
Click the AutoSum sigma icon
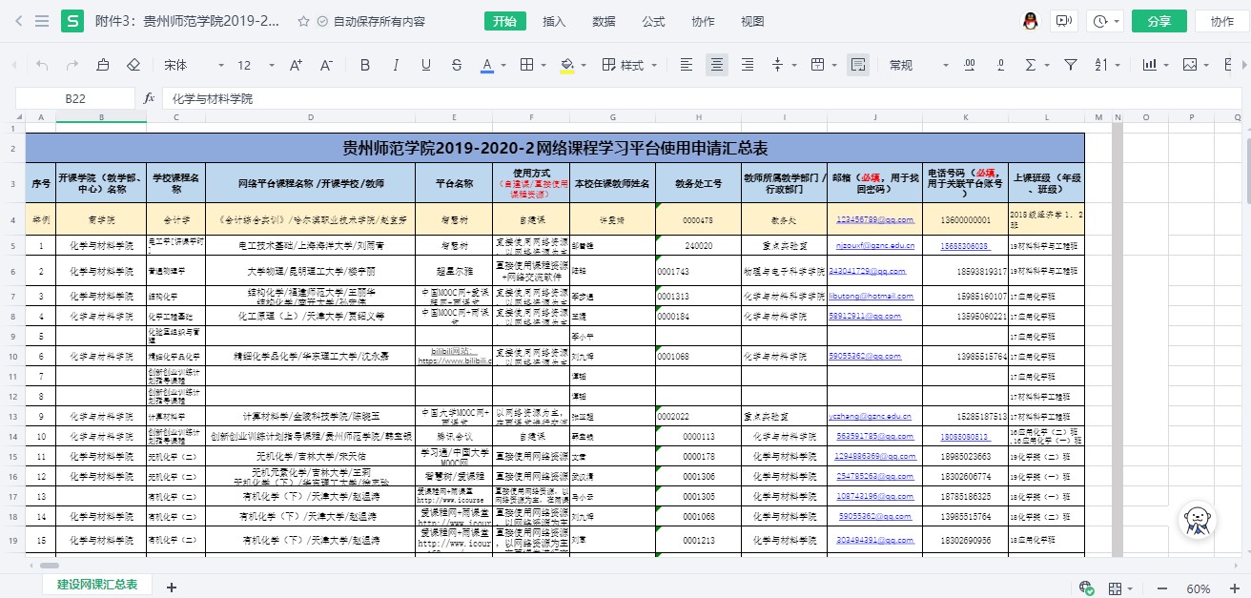point(1031,65)
